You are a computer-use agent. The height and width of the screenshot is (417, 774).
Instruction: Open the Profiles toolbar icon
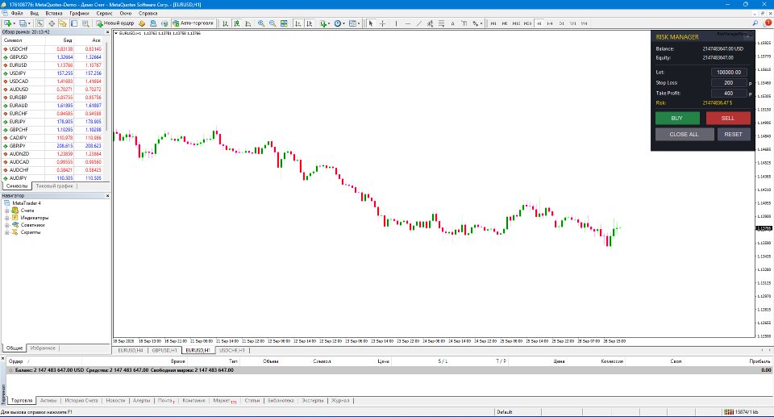[23, 23]
